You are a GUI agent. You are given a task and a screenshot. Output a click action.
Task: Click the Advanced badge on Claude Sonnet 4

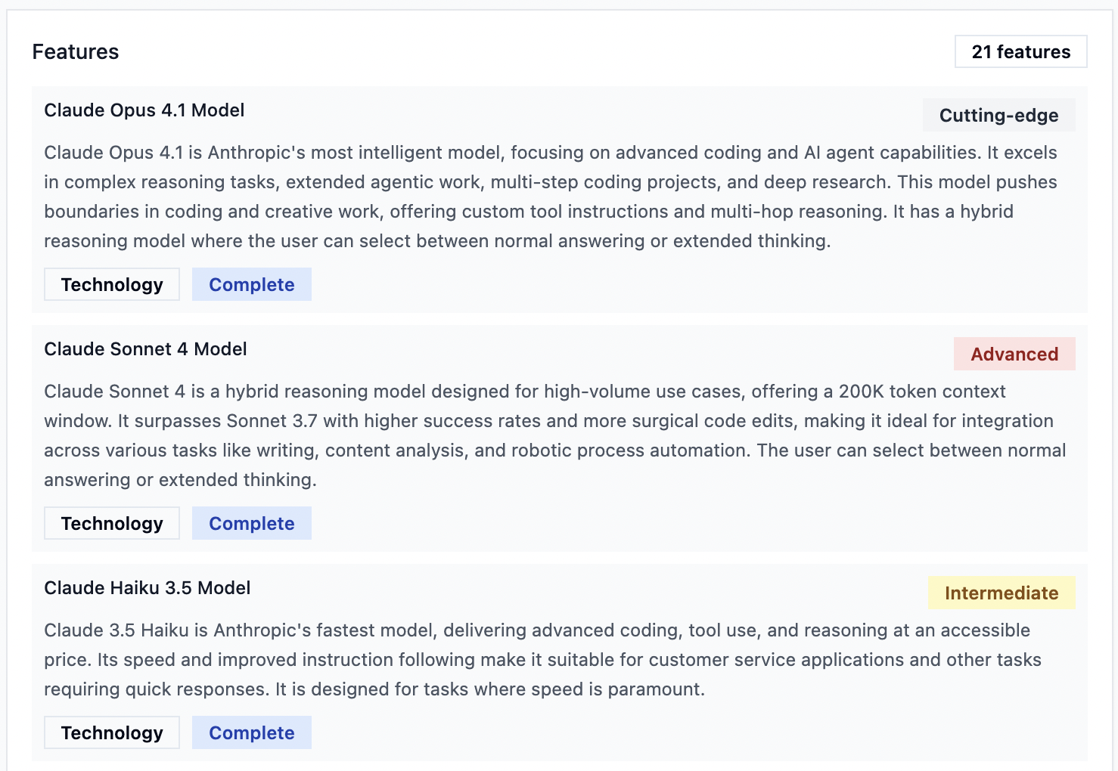[x=1014, y=354]
